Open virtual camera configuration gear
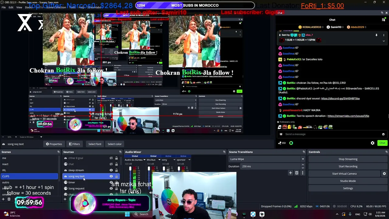 coord(384,174)
